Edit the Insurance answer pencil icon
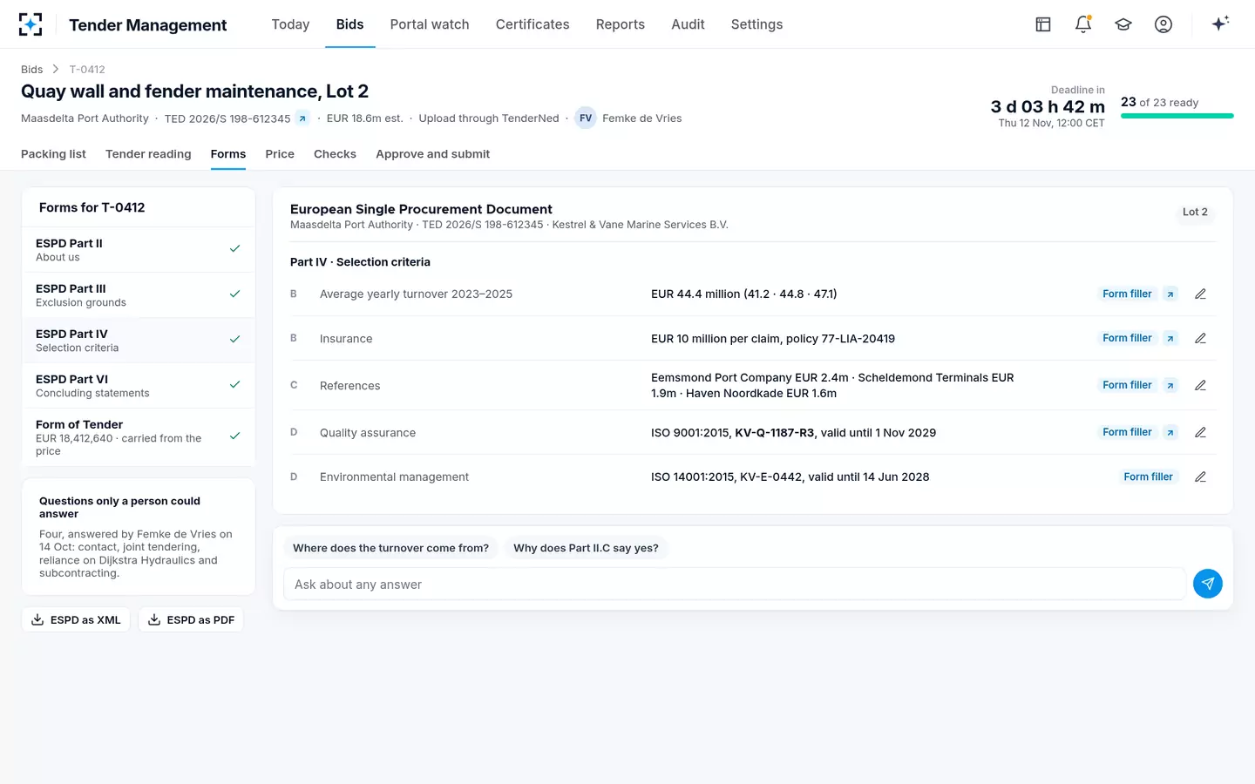1255x784 pixels. pyautogui.click(x=1200, y=338)
